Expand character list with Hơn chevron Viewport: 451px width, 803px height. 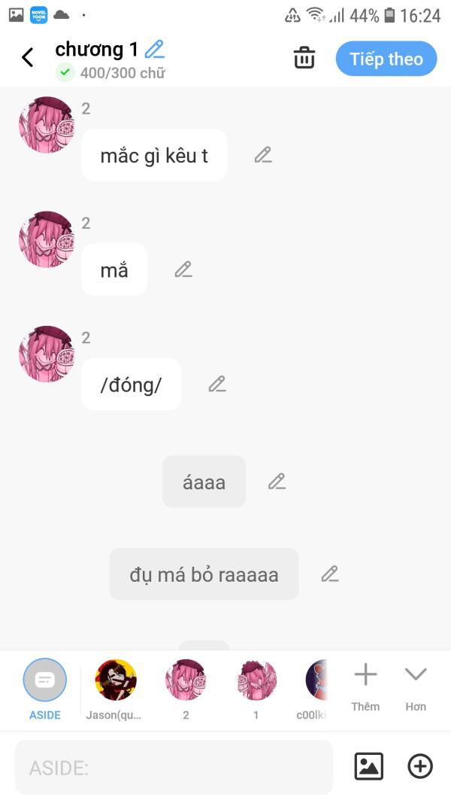coord(416,687)
